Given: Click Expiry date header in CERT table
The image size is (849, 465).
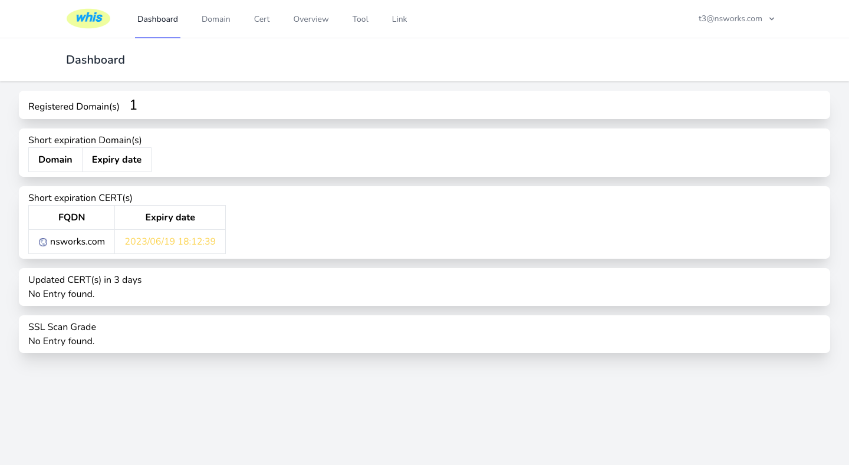Looking at the screenshot, I should pos(170,217).
